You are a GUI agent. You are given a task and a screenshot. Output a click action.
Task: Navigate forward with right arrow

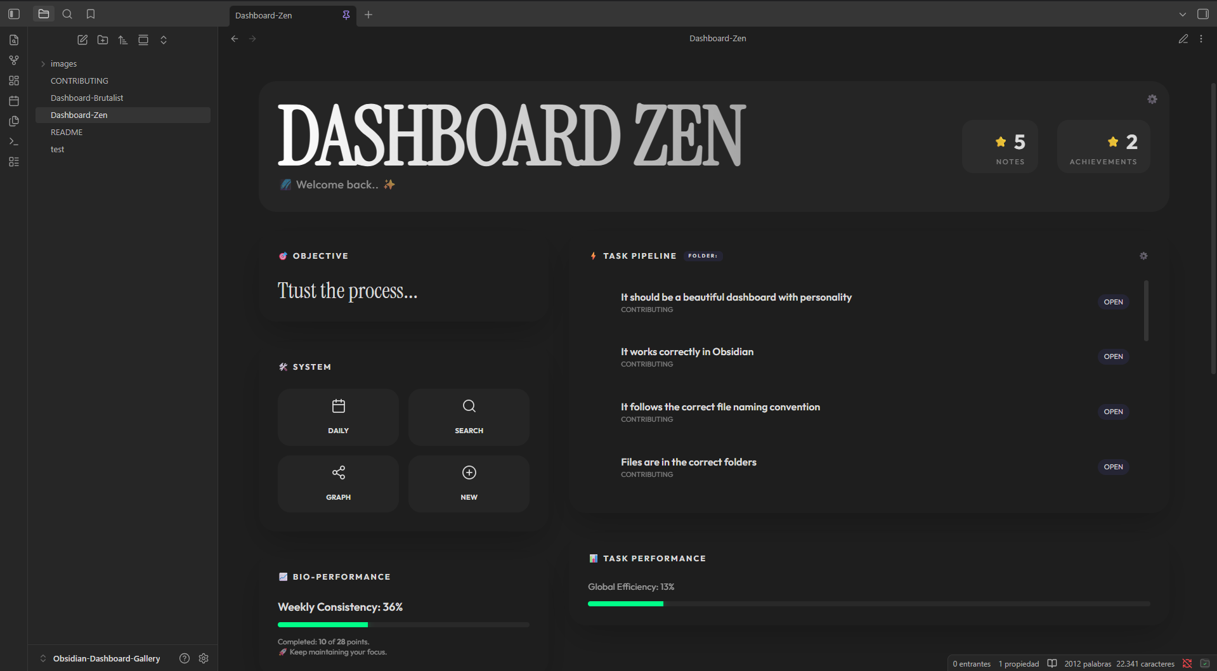[x=252, y=39]
